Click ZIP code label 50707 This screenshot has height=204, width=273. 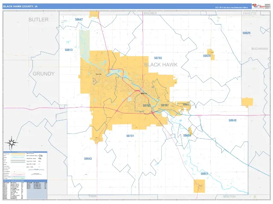tap(165, 105)
